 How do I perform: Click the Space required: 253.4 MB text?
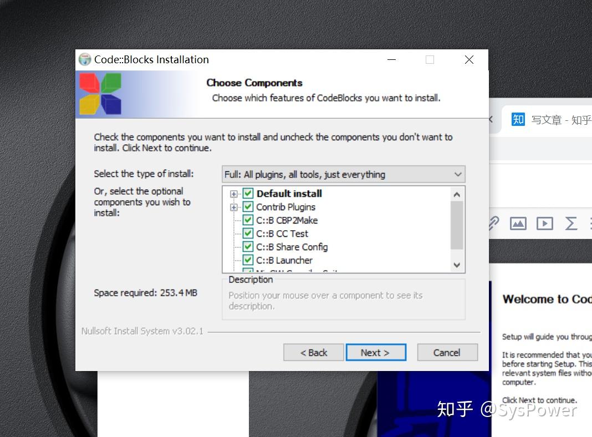[x=145, y=293]
